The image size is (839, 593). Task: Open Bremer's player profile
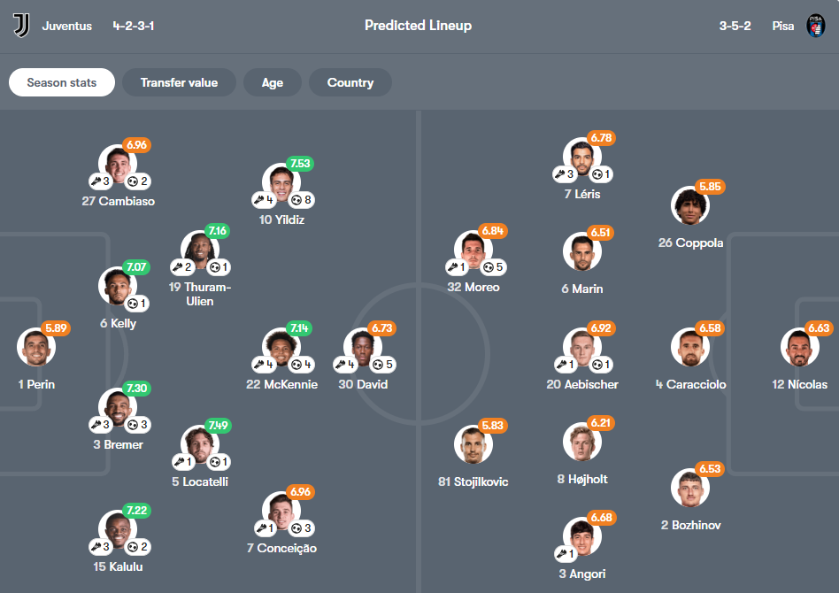[118, 408]
